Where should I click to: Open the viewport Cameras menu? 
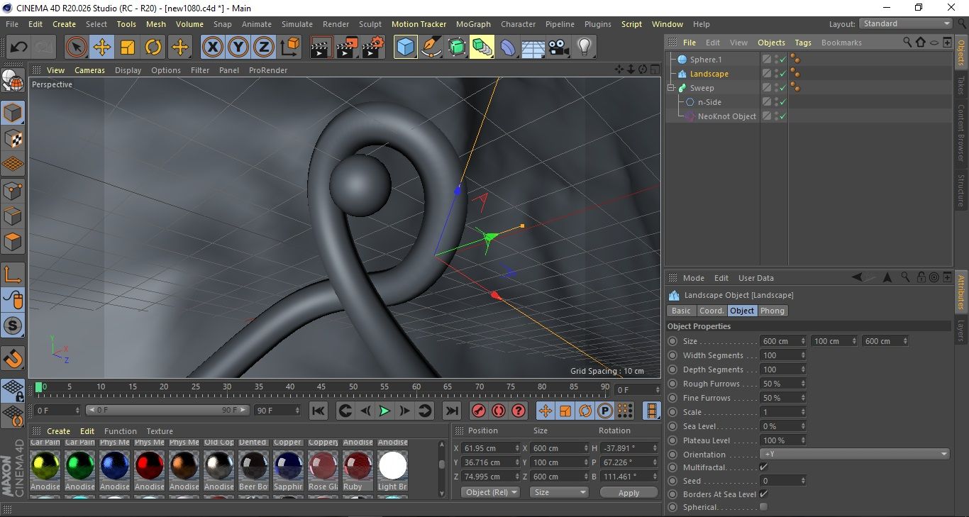tap(89, 70)
